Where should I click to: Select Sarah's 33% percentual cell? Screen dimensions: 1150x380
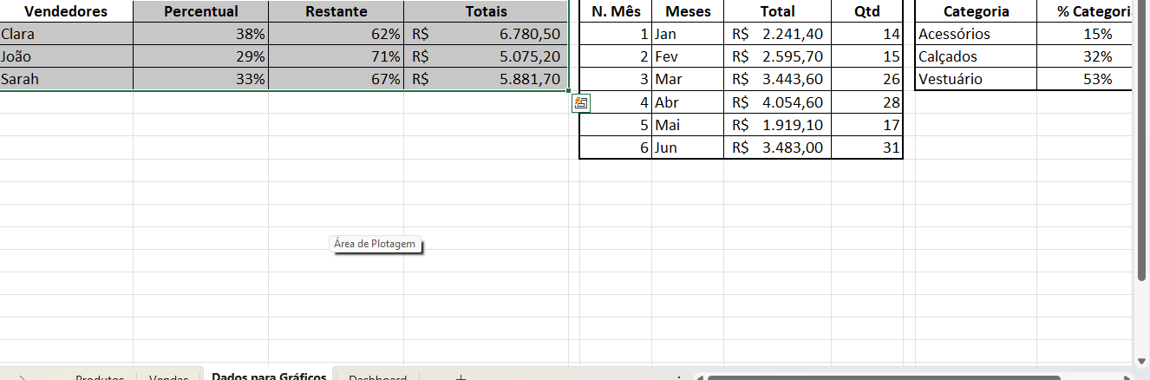(x=201, y=79)
